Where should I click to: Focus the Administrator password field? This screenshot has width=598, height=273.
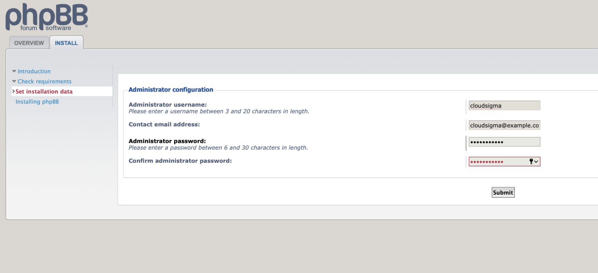pos(504,142)
